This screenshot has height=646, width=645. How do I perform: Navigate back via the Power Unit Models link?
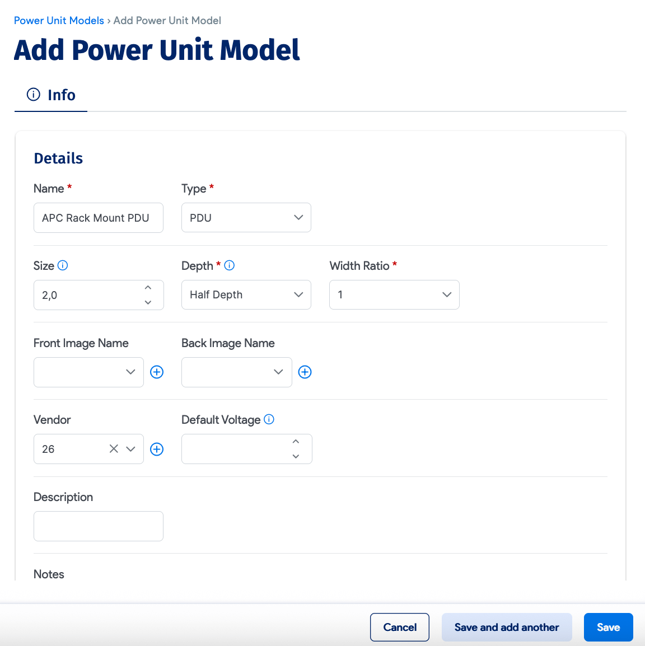tap(58, 20)
